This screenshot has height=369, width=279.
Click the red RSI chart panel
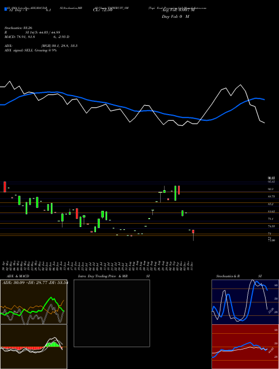pyautogui.click(x=245, y=347)
